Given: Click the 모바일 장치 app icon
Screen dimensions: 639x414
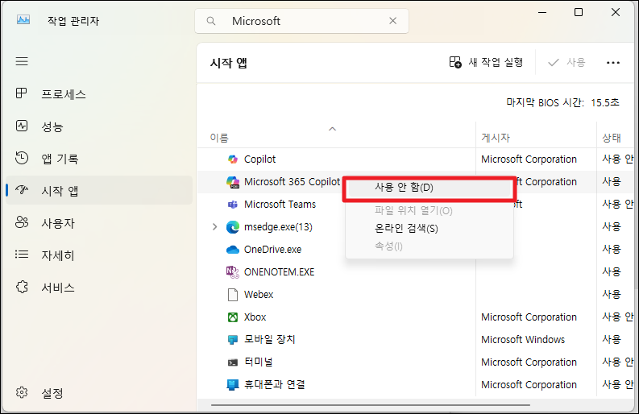Looking at the screenshot, I should click(233, 339).
